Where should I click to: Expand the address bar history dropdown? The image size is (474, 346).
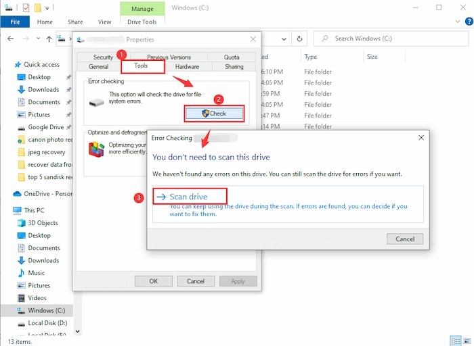pos(284,39)
